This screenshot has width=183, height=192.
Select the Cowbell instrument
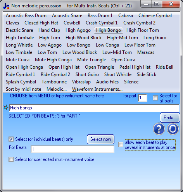tap(72, 23)
